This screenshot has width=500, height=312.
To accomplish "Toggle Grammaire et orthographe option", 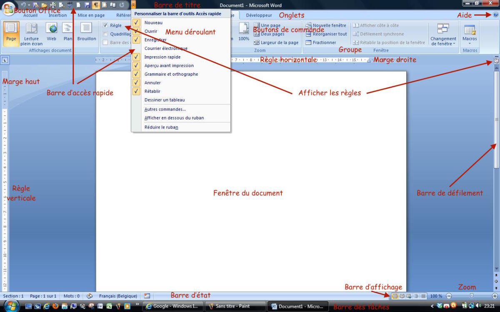I will (x=181, y=74).
